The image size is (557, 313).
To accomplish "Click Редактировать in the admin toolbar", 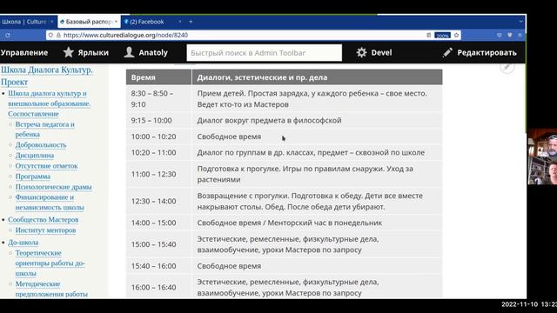I will 487,52.
